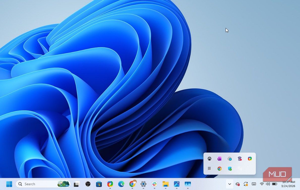Screen dimensions: 300x190
Task: Open Microsoft Store from the taskbar
Action: [99, 184]
